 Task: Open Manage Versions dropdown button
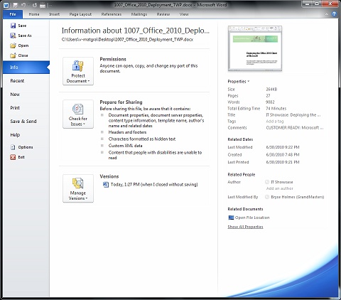78,188
